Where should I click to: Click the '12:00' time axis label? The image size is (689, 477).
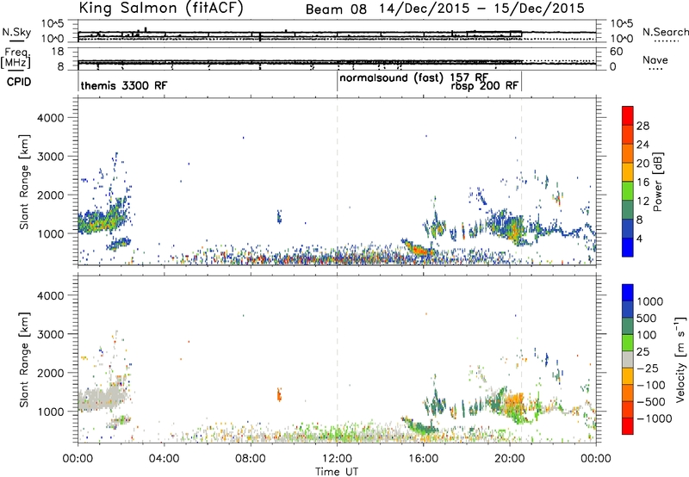(337, 459)
